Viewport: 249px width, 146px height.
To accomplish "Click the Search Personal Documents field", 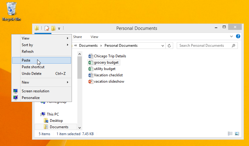I will pos(204,46).
